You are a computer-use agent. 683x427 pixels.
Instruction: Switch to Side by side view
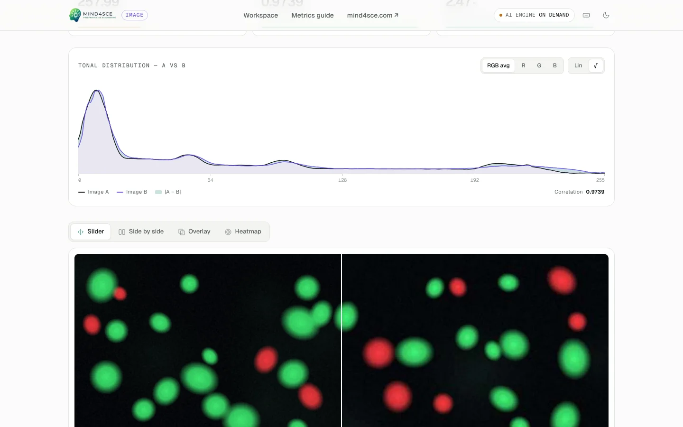coord(141,232)
